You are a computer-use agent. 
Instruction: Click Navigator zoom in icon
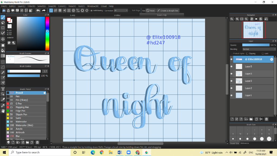[237, 19]
